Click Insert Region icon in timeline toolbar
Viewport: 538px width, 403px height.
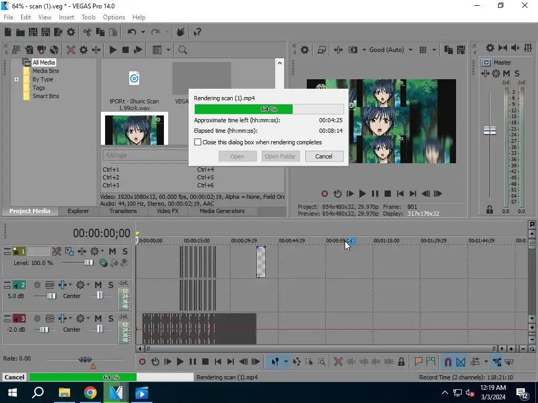tap(431, 362)
